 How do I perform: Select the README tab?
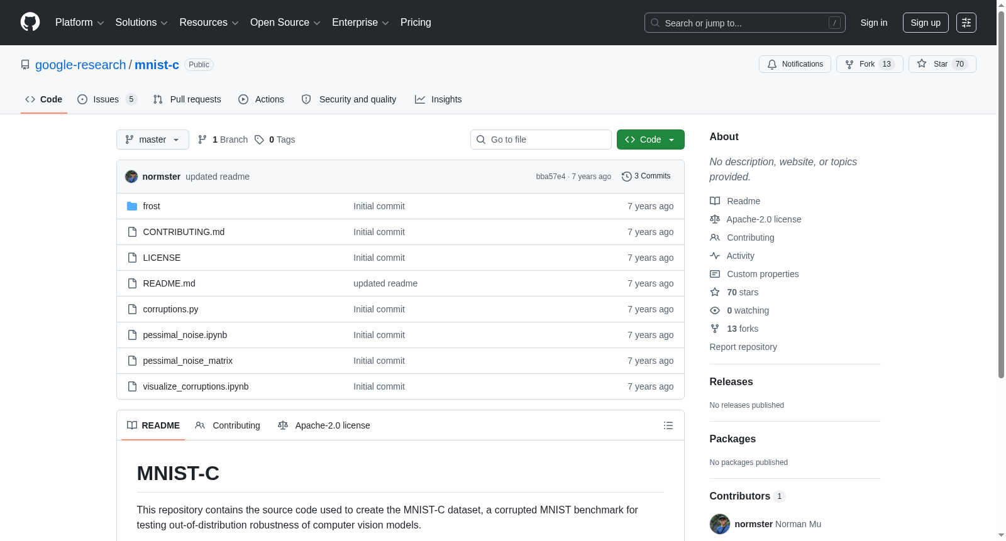(153, 425)
